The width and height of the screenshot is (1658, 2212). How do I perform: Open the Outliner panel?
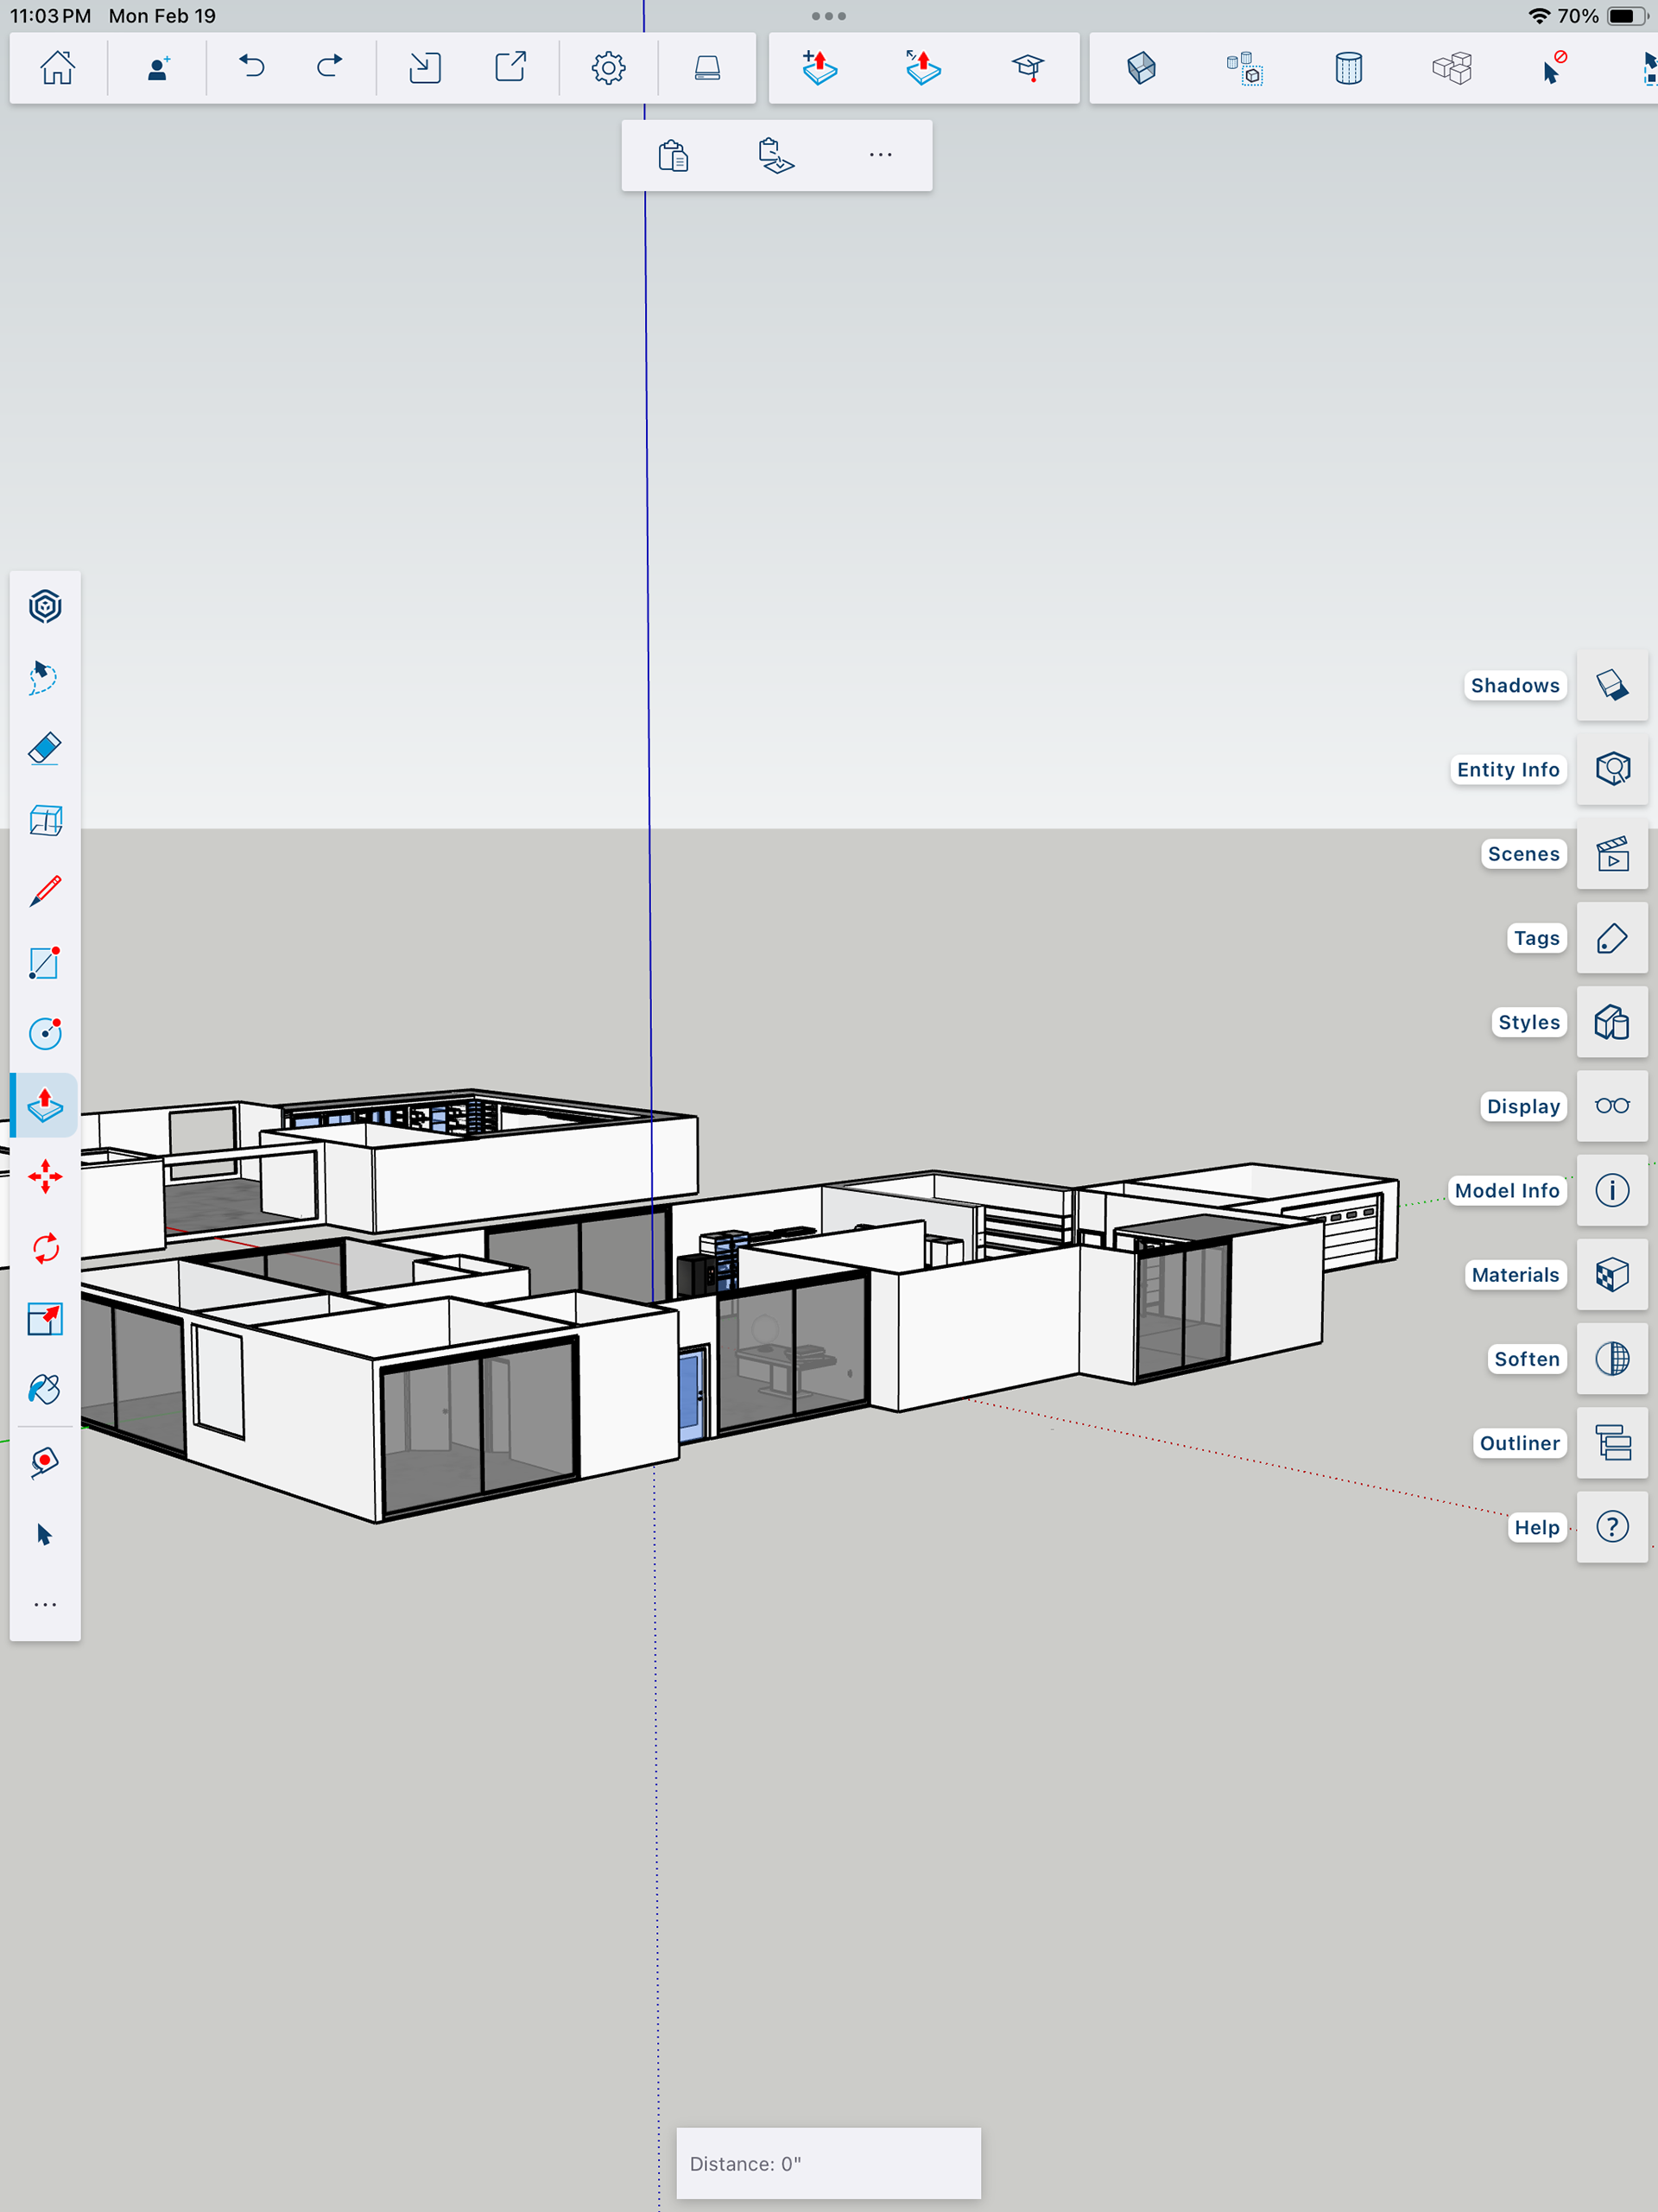[x=1611, y=1443]
